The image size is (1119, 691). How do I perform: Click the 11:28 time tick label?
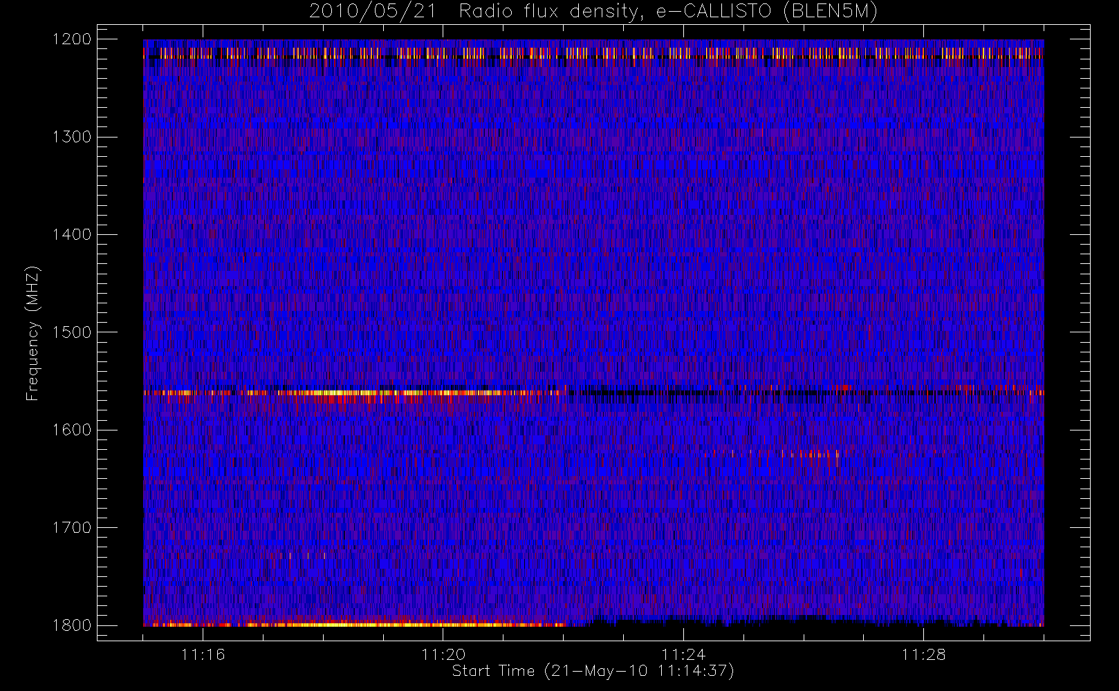[x=923, y=654]
